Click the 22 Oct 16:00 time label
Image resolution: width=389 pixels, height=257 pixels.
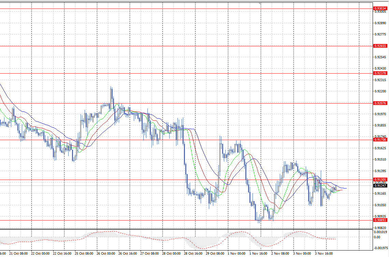[x=62, y=254]
